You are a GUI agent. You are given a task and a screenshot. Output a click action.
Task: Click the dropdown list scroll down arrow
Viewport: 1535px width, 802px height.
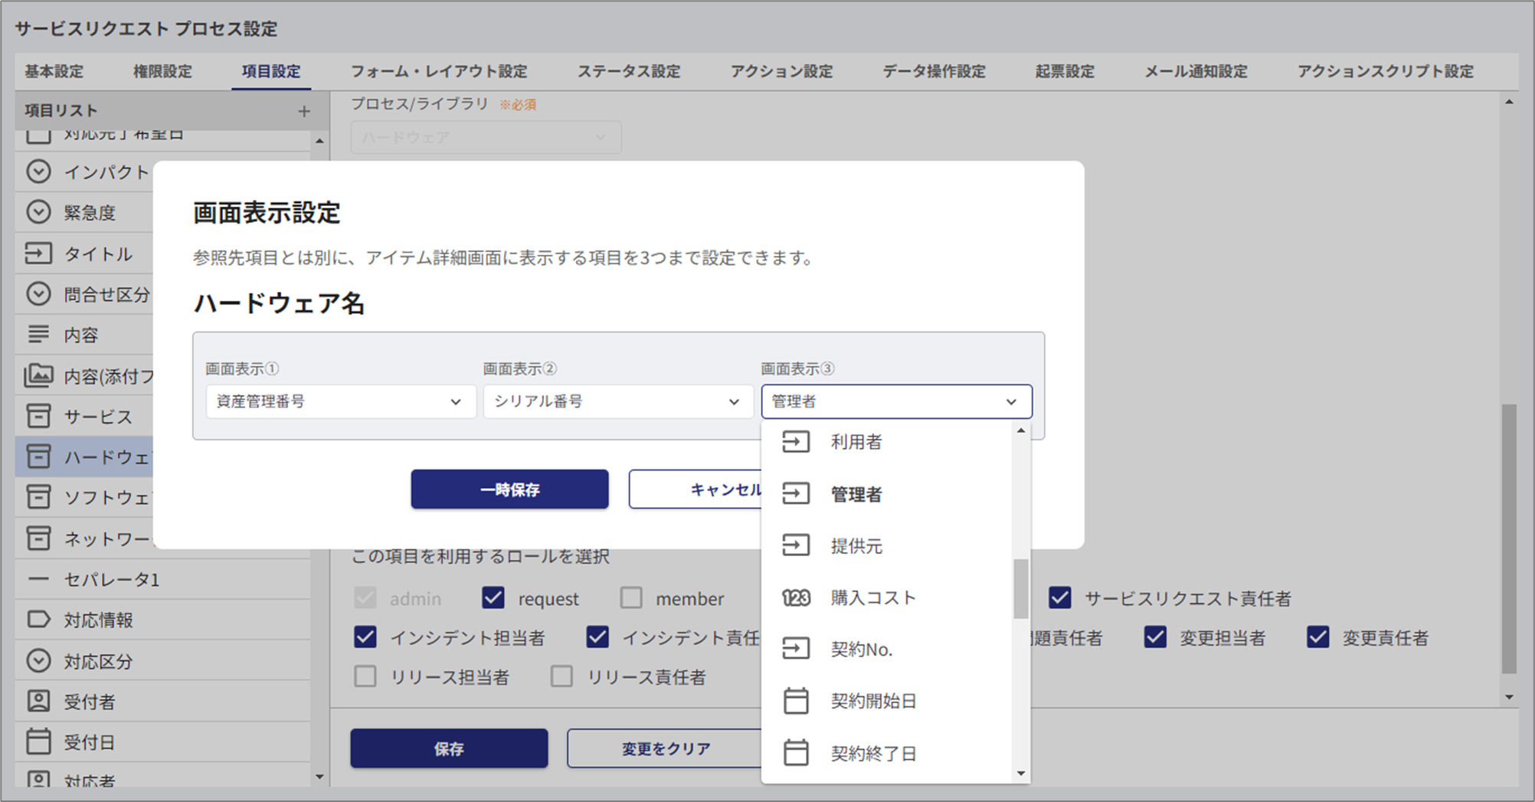(1020, 774)
